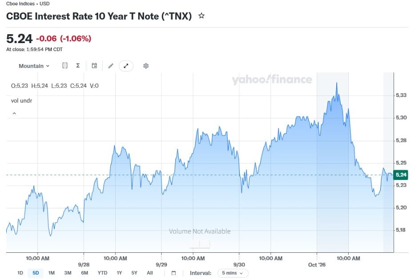415x279 pixels.
Task: Show the All time range
Action: coord(150,273)
